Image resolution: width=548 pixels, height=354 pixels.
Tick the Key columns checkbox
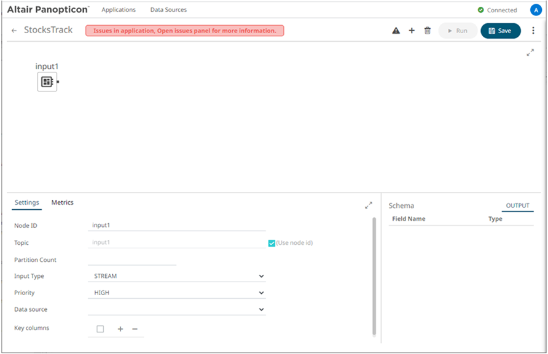tap(100, 329)
